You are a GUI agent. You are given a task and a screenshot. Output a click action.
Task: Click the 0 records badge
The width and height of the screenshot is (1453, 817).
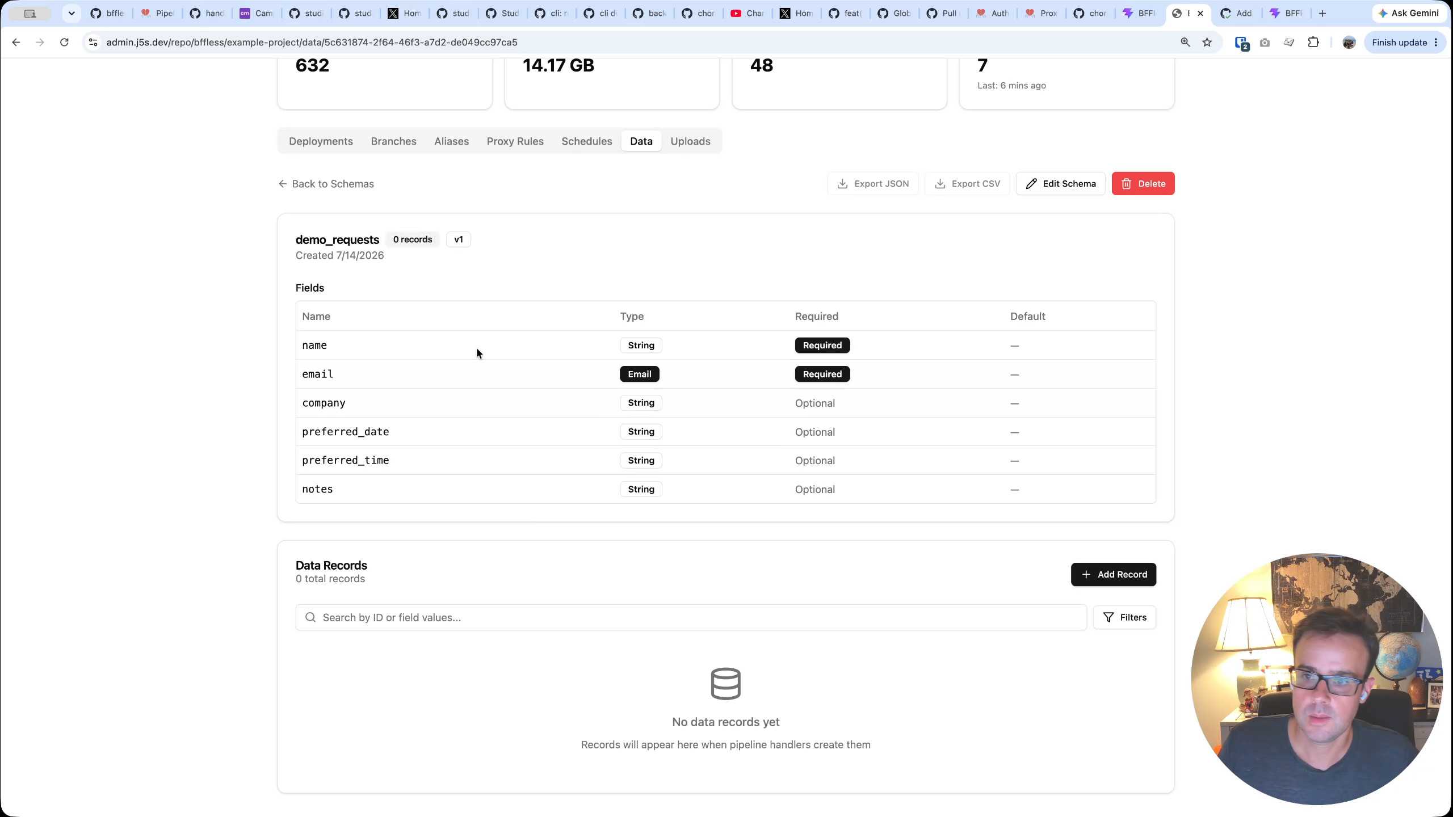413,239
